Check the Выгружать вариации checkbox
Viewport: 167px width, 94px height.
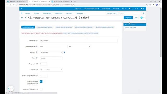(x=41, y=89)
